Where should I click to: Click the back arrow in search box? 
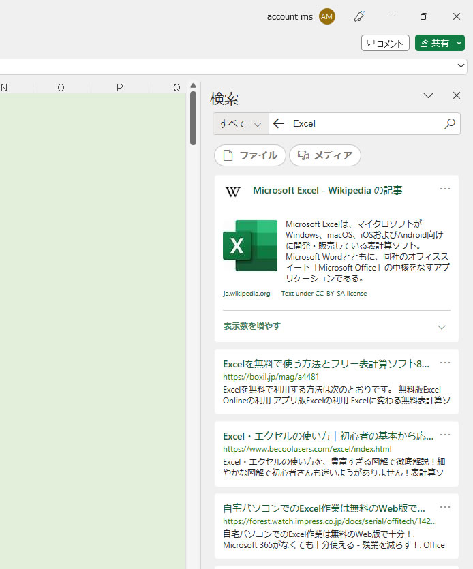coord(279,124)
